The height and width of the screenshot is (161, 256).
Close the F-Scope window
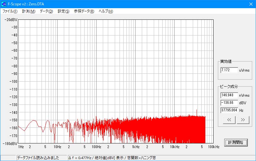[x=251, y=4]
